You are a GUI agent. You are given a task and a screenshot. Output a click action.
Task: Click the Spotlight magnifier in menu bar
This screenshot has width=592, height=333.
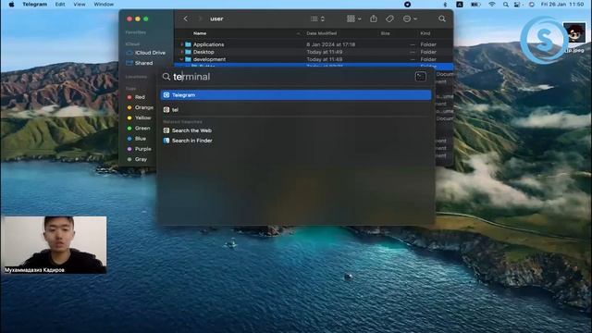pos(506,4)
